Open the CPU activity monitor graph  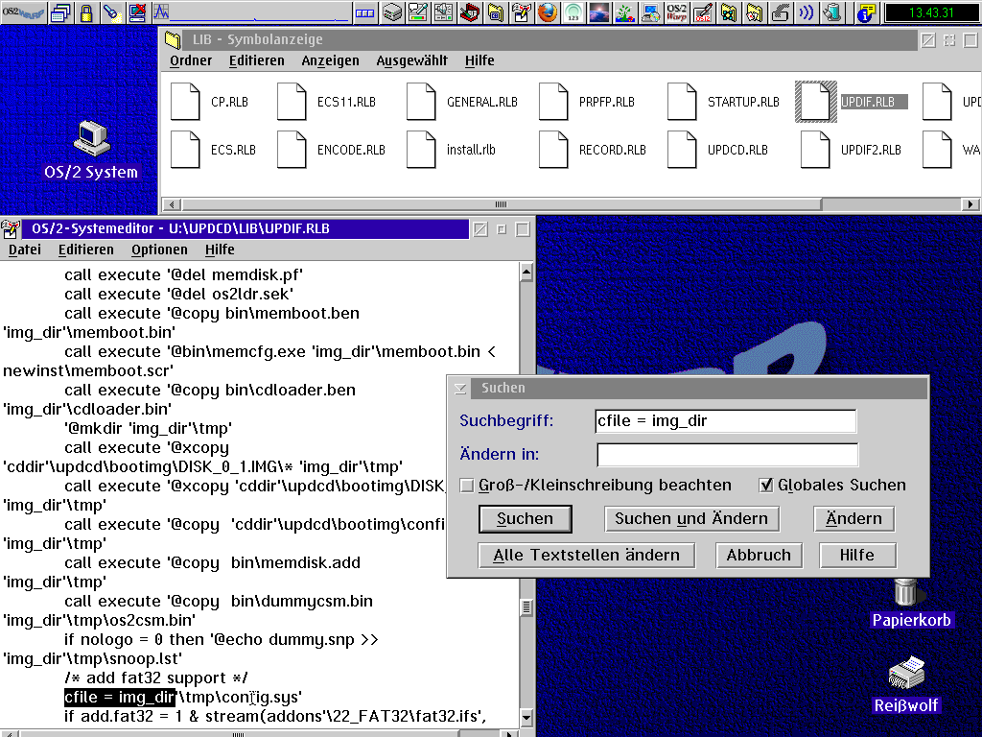[250, 12]
